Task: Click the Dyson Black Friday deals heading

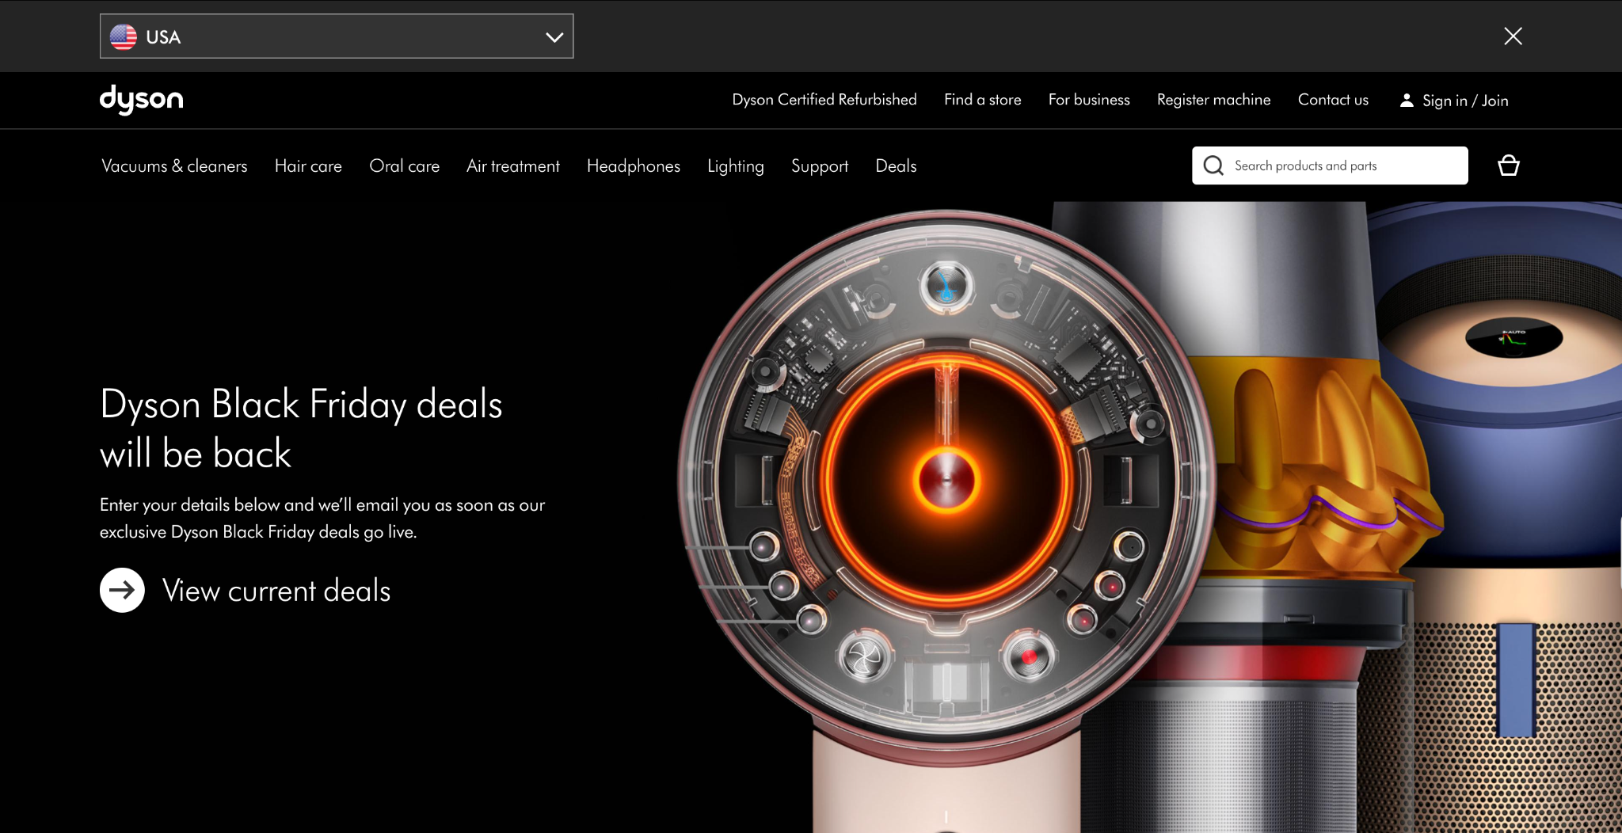Action: [301, 428]
